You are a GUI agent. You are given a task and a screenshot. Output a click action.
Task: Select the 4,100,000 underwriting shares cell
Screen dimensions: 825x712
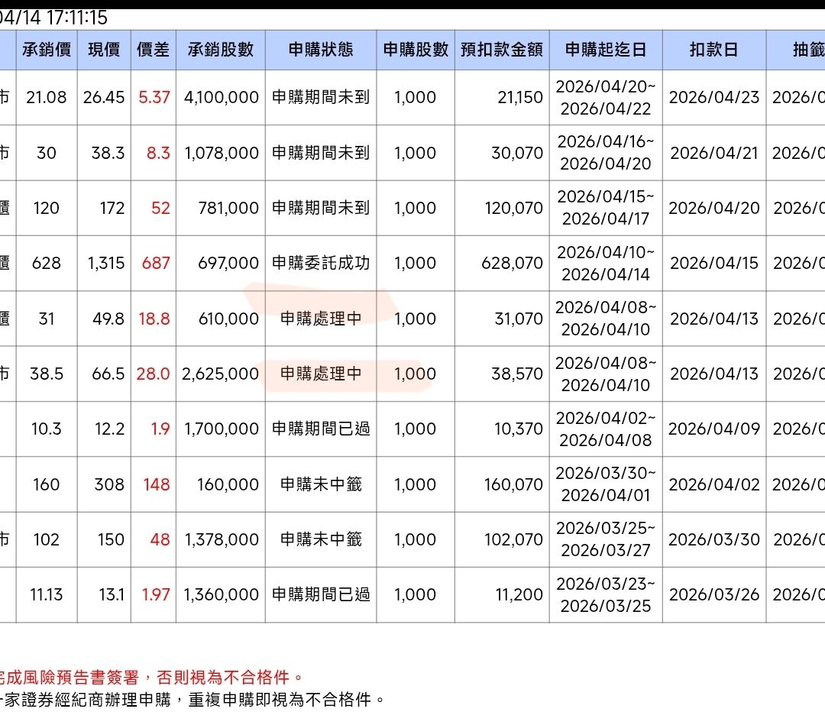click(222, 98)
